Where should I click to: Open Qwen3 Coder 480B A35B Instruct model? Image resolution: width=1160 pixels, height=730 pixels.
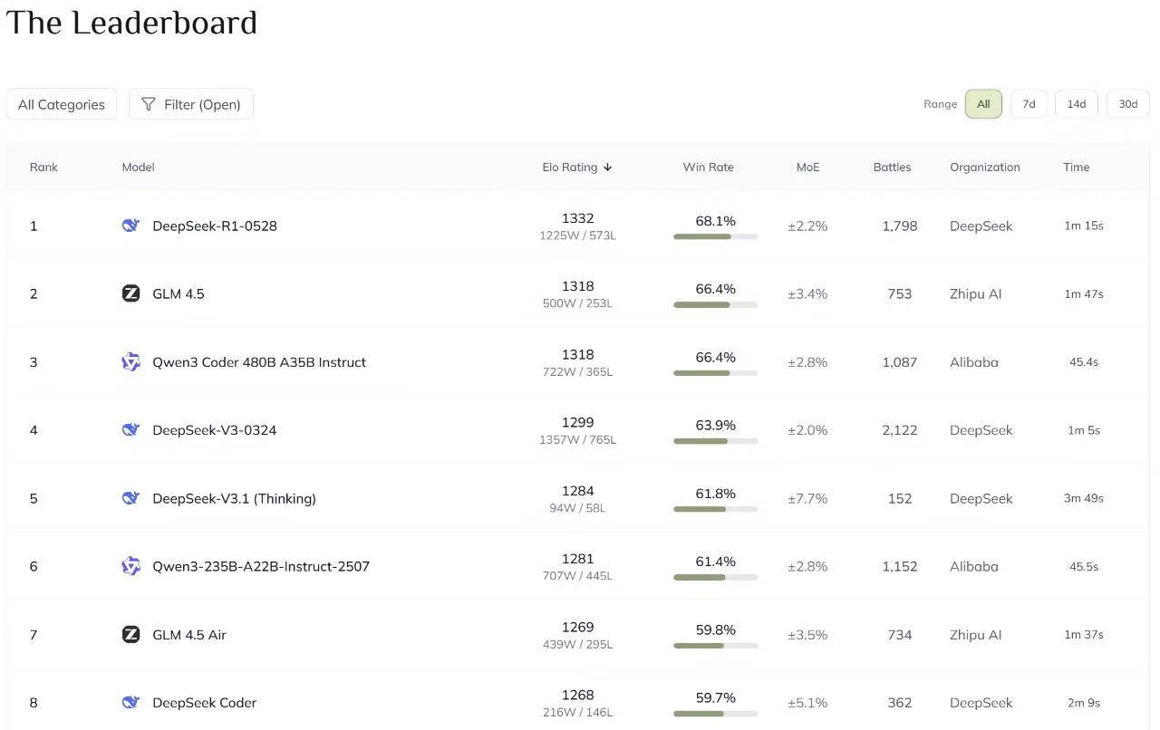click(259, 362)
